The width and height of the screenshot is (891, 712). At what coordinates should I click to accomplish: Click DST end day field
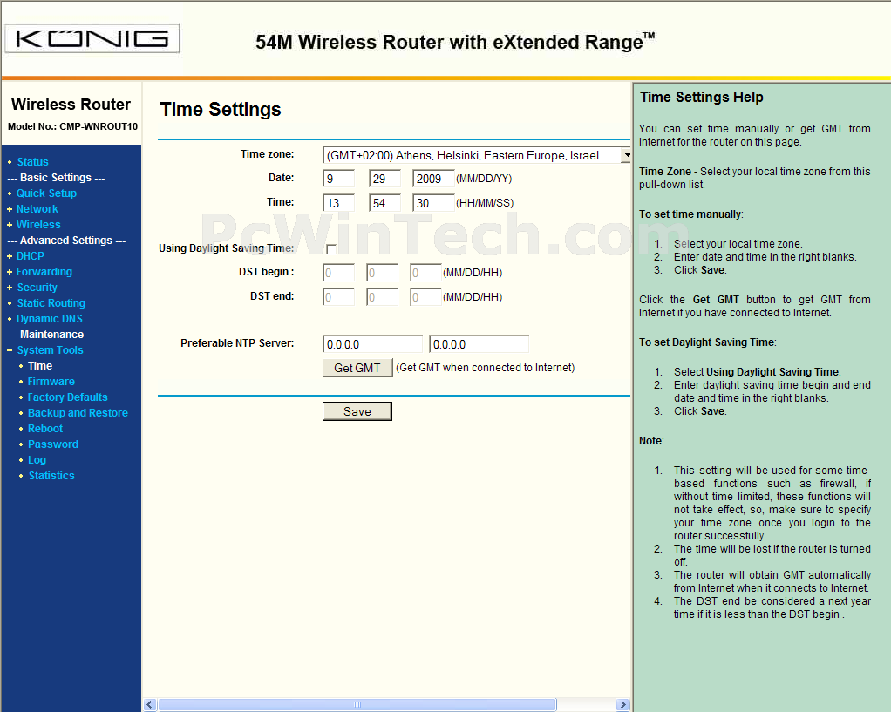tap(383, 296)
